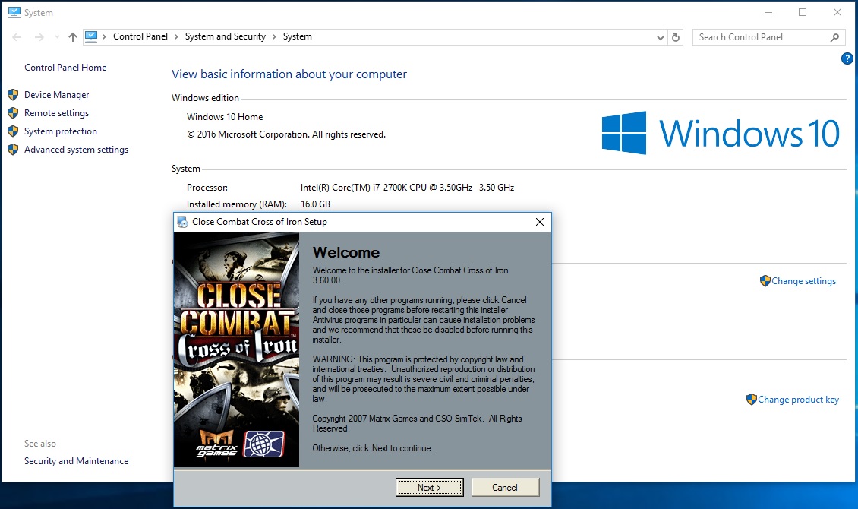Expand chevron after System and Security breadcrumb
Image resolution: width=858 pixels, height=509 pixels.
tap(274, 36)
